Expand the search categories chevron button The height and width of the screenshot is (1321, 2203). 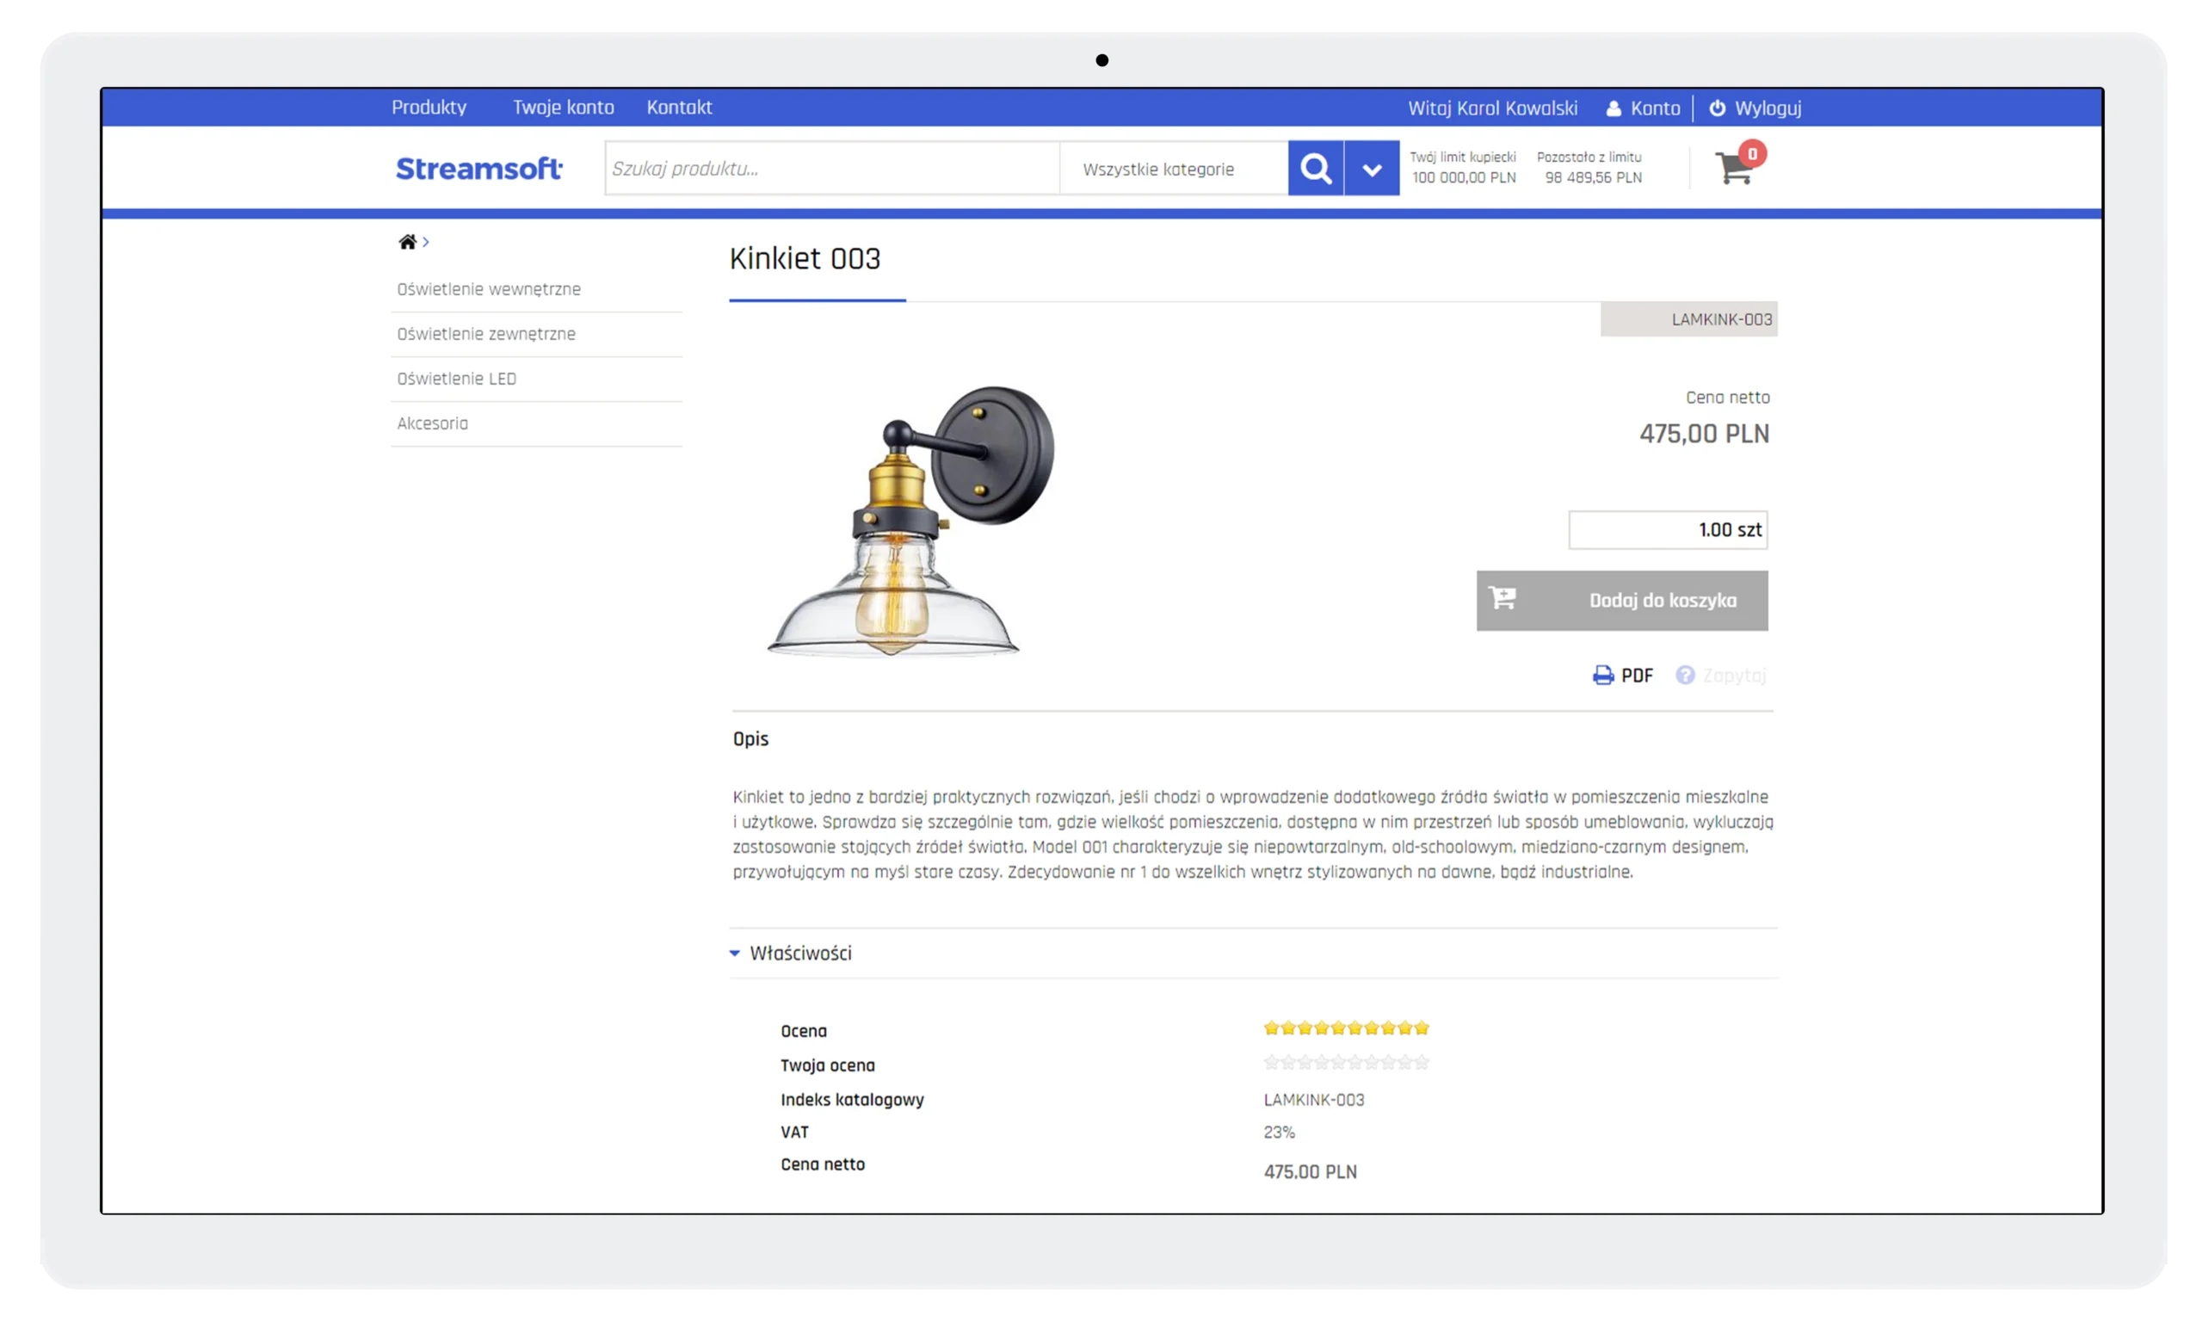1371,168
